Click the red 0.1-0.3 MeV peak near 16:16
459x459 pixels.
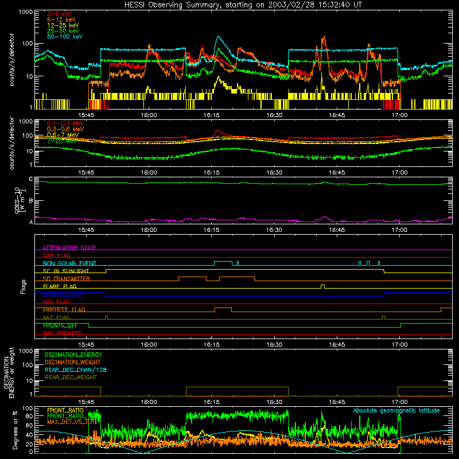click(x=217, y=131)
